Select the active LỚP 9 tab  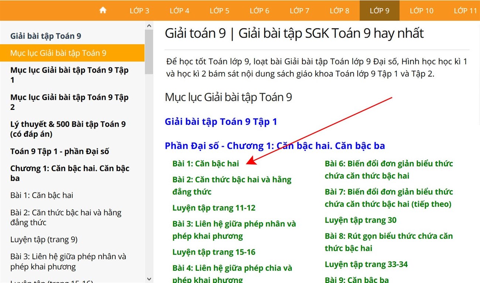click(x=380, y=11)
